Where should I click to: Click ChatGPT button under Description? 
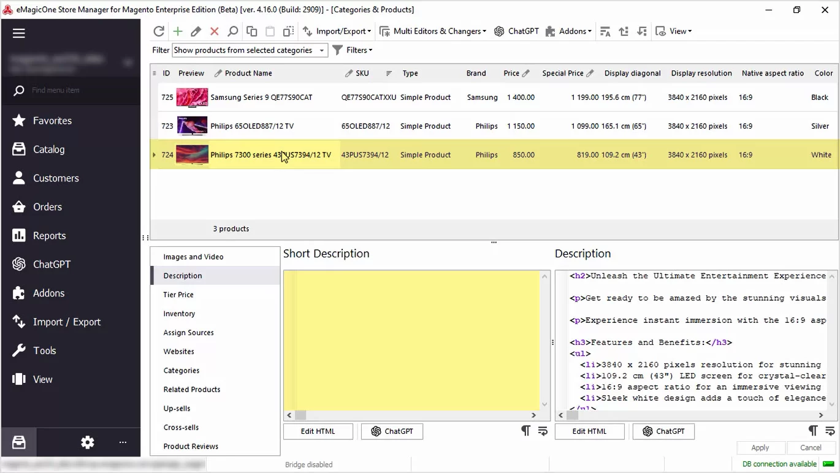pos(663,431)
